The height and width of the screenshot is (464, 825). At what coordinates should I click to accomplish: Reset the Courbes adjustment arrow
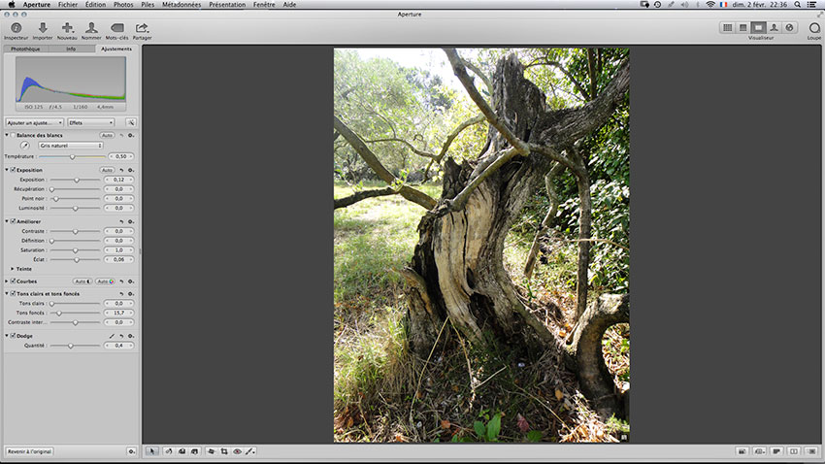pyautogui.click(x=121, y=282)
